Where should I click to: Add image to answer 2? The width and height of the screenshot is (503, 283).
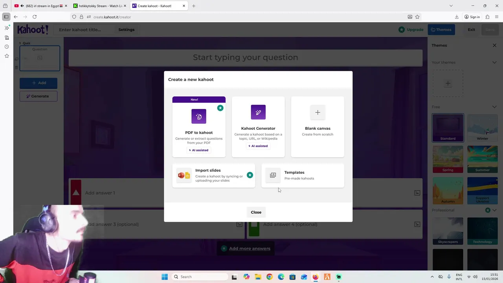417,193
